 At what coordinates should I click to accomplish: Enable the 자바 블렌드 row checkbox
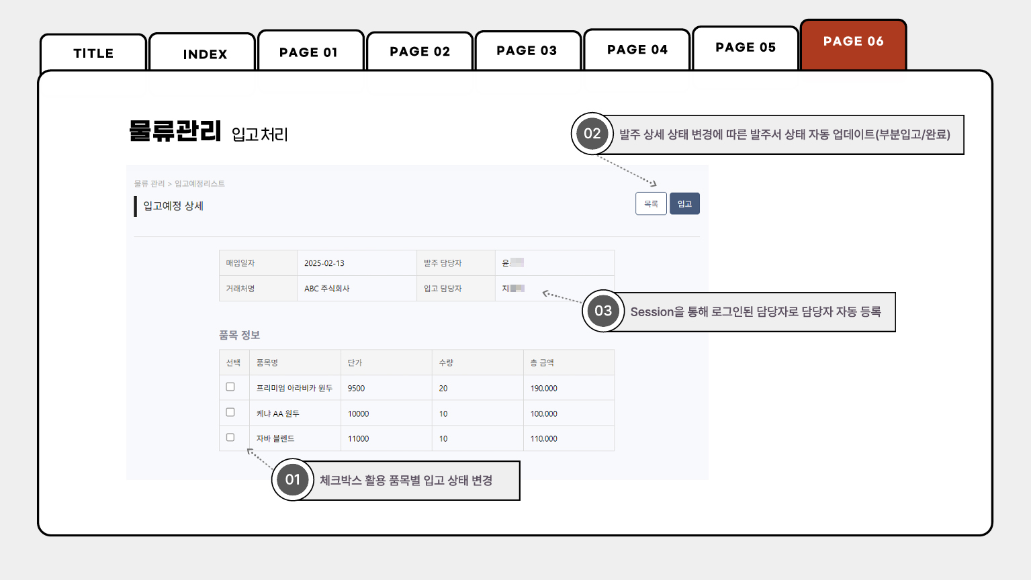tap(230, 437)
